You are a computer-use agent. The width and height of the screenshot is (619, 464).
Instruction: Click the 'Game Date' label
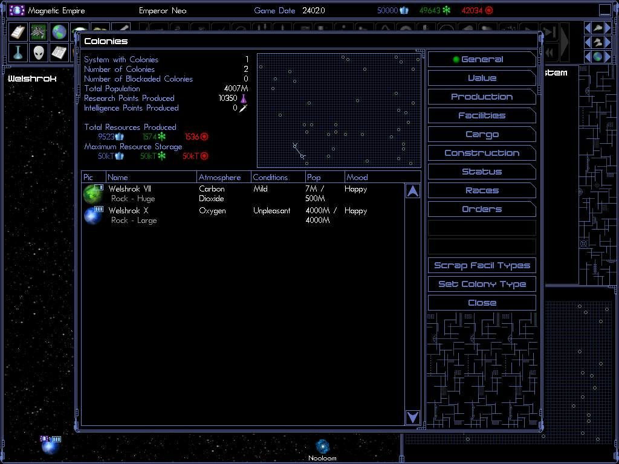click(x=275, y=11)
